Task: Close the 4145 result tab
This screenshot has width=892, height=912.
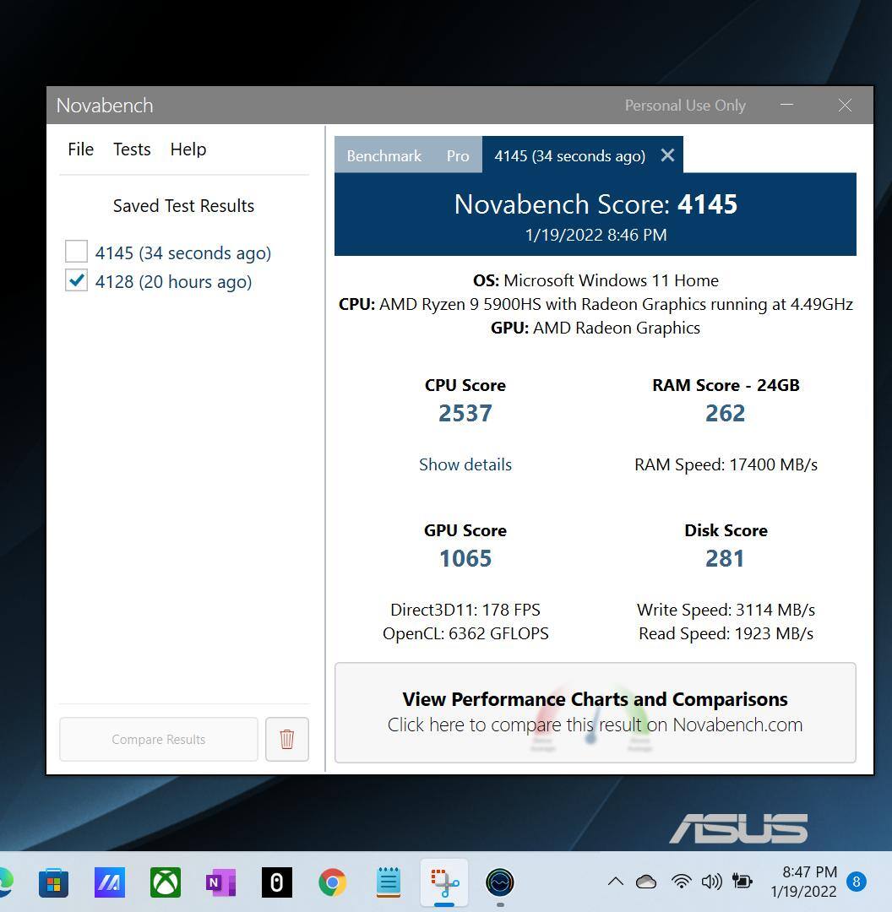Action: 667,155
